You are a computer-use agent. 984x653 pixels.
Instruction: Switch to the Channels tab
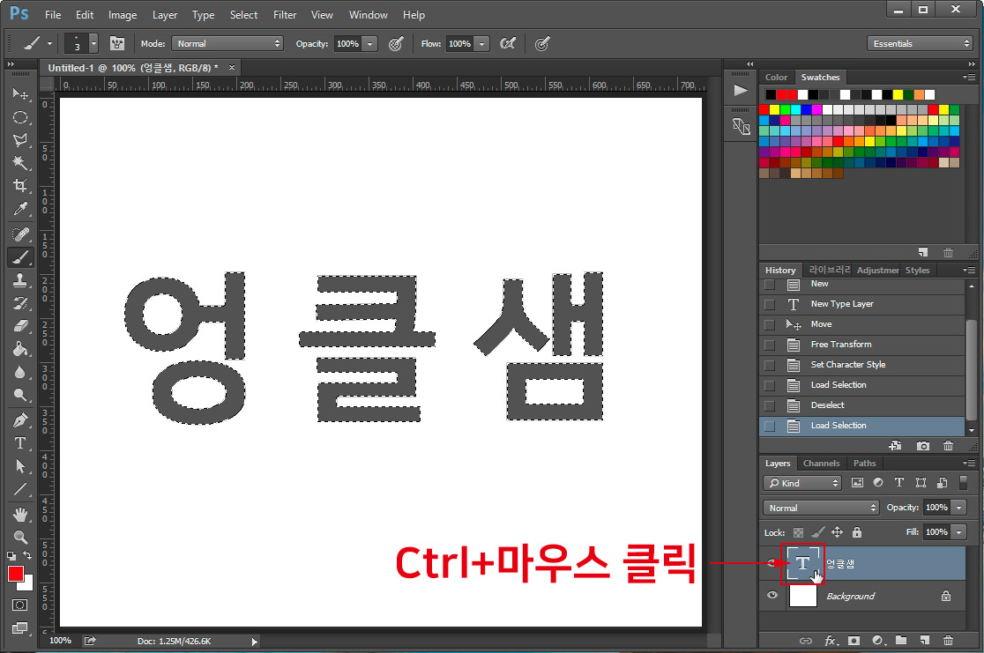click(821, 463)
